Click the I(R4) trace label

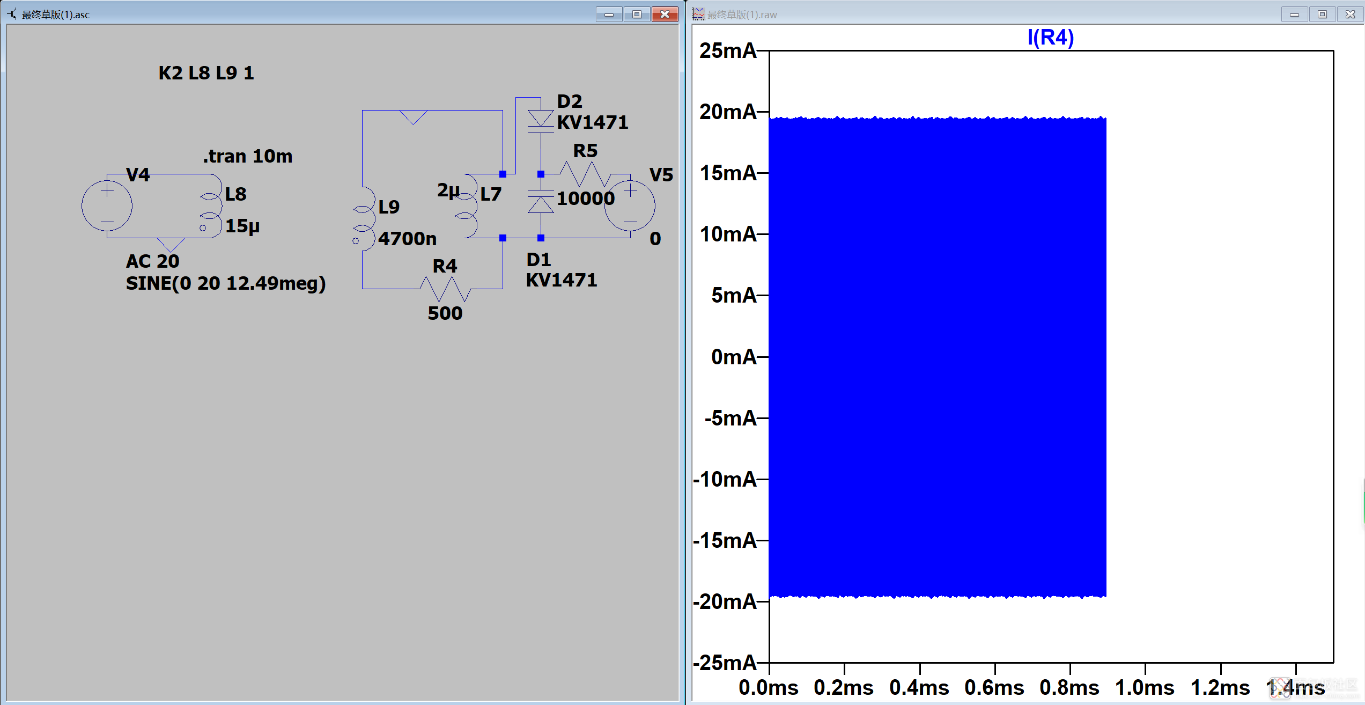1051,37
